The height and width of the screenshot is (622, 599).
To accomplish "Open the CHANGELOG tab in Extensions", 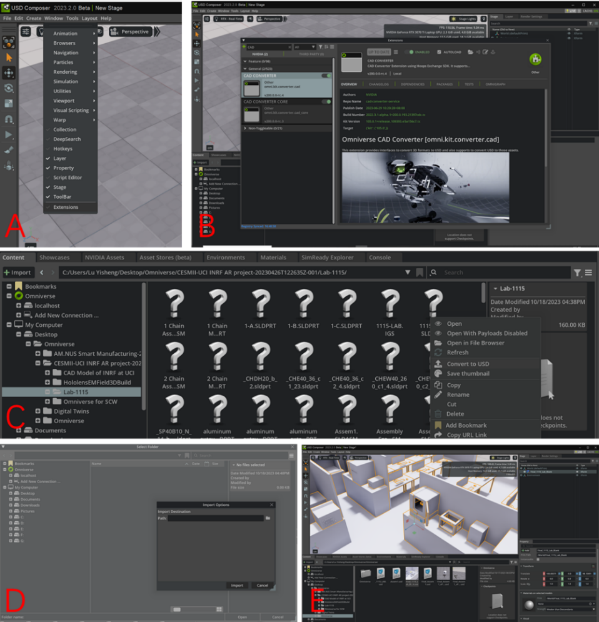I will pos(379,84).
